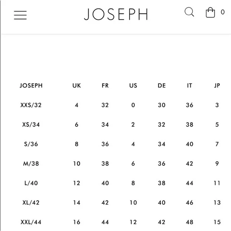Click the US column header

[x=133, y=86]
